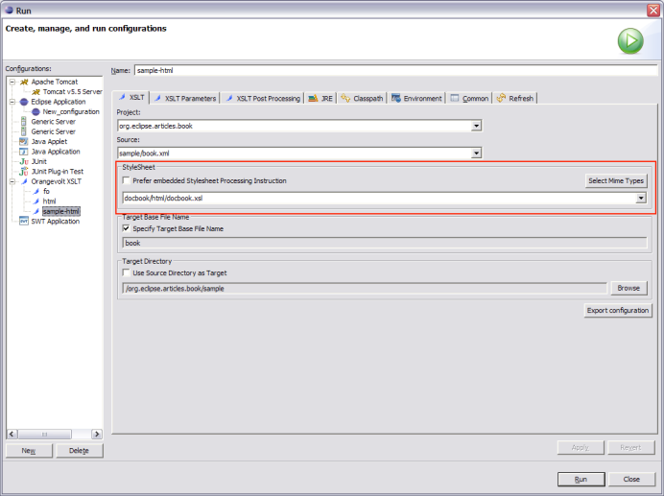Click the Close button
This screenshot has height=496, width=664.
[x=631, y=479]
